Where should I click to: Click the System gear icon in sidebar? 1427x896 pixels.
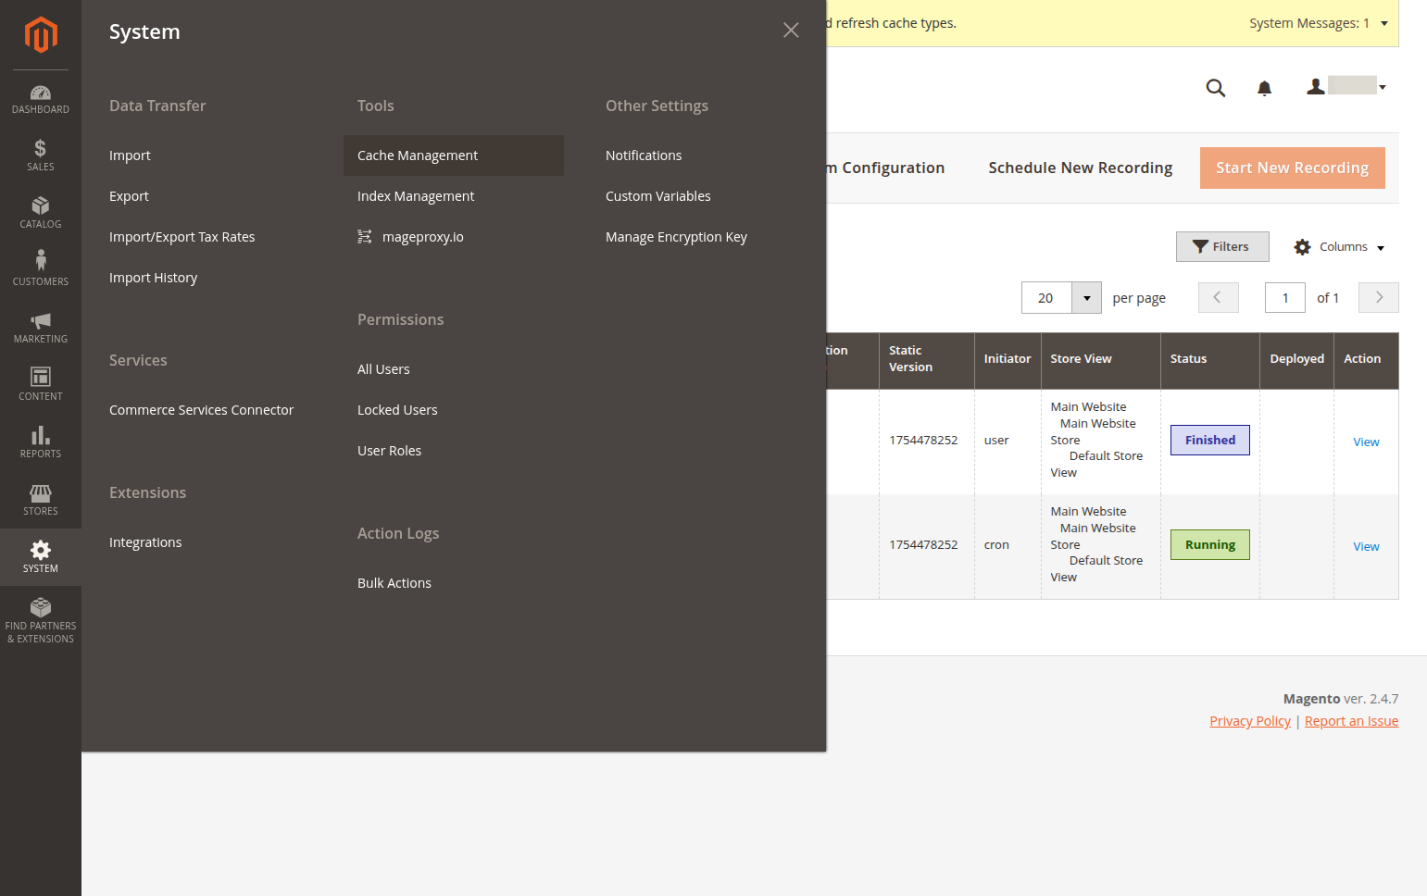(41, 551)
